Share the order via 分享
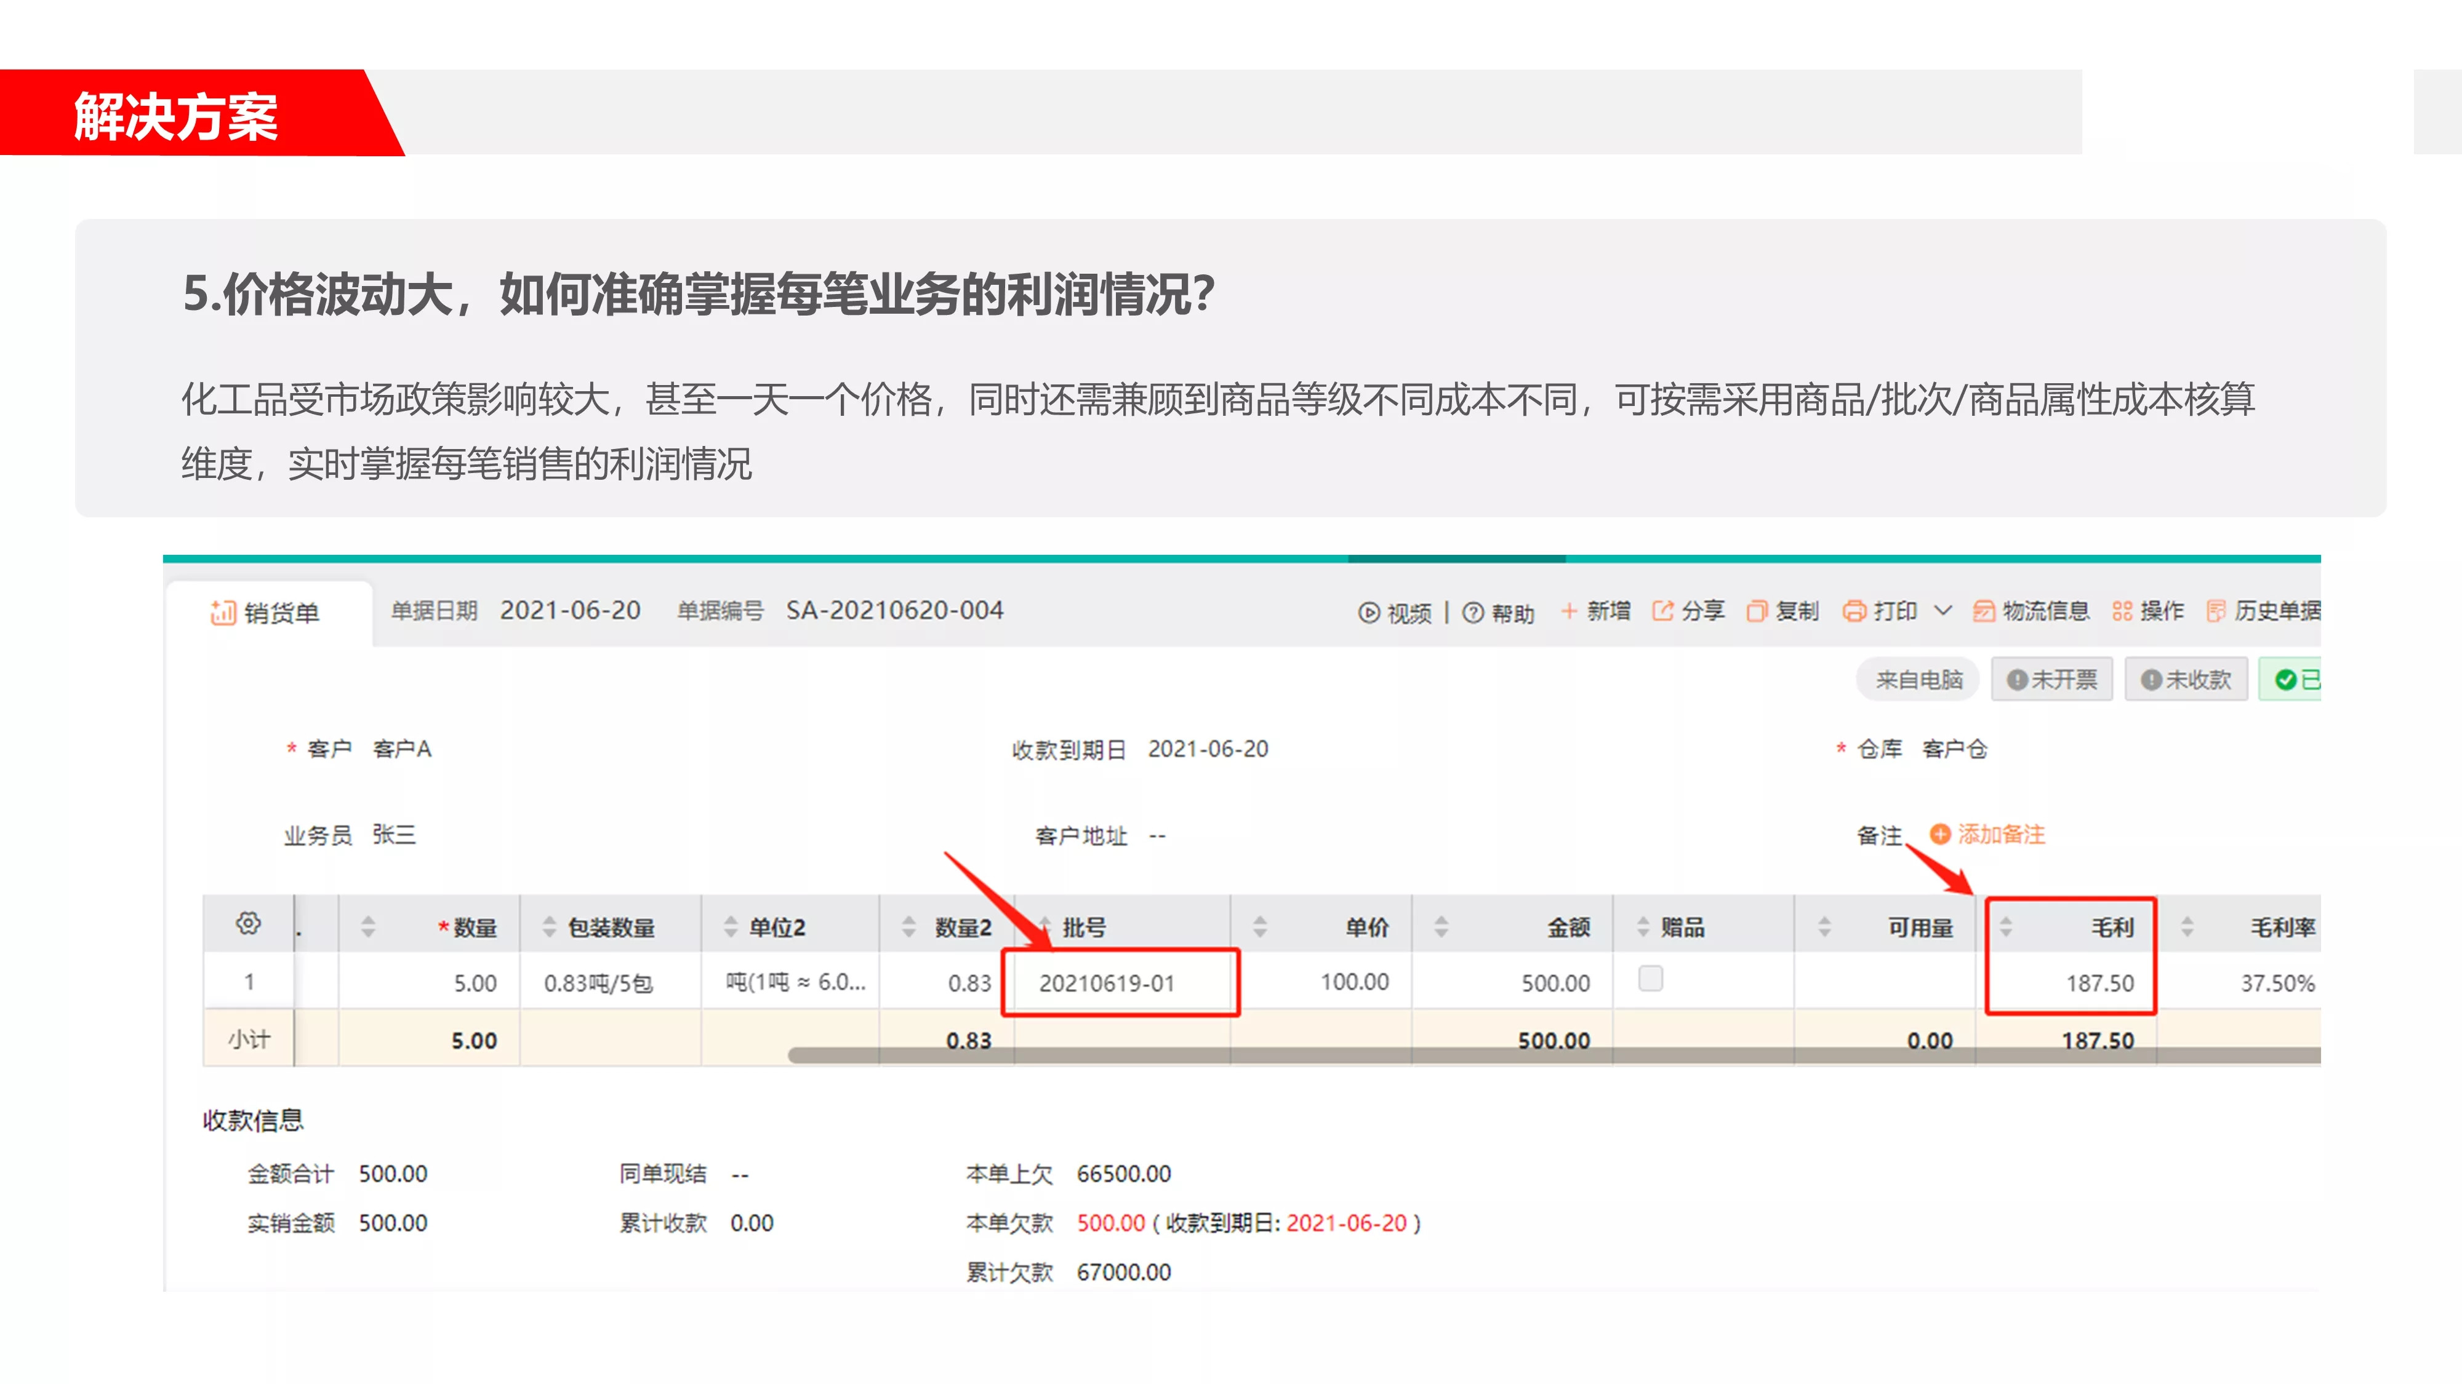This screenshot has height=1384, width=2462. [1689, 610]
